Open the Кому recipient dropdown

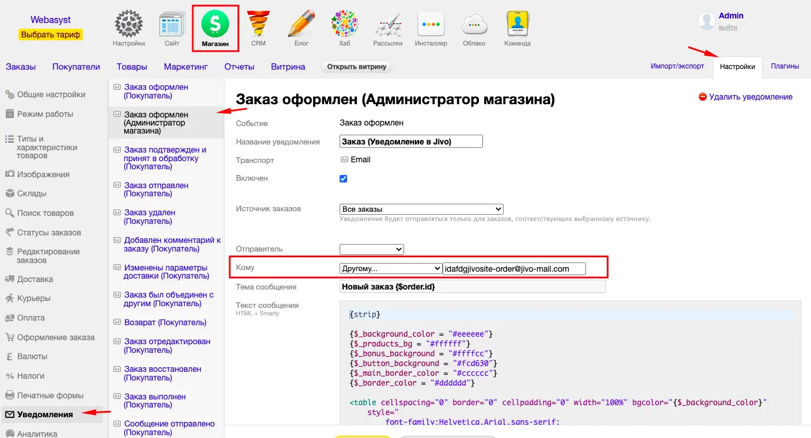pyautogui.click(x=391, y=268)
